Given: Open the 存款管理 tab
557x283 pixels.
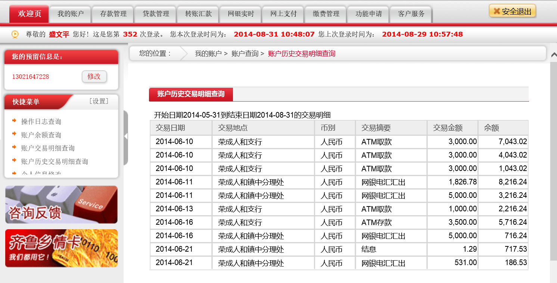Looking at the screenshot, I should [113, 14].
